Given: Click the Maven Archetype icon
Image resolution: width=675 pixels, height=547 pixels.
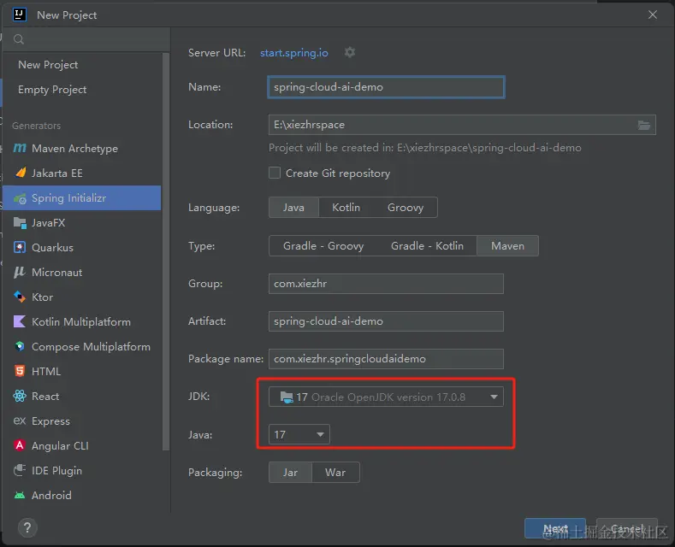Looking at the screenshot, I should coord(20,149).
